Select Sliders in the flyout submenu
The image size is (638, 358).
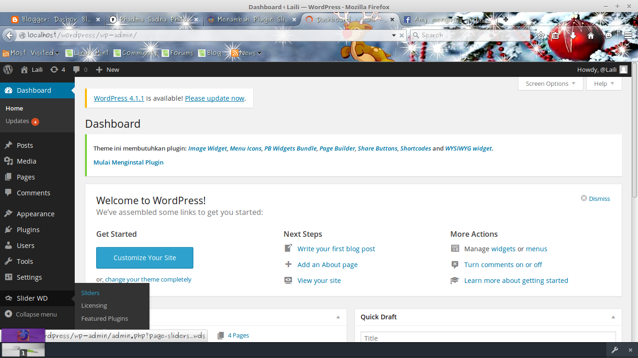click(x=90, y=293)
